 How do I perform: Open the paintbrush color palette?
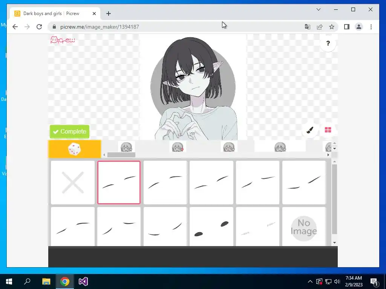310,130
